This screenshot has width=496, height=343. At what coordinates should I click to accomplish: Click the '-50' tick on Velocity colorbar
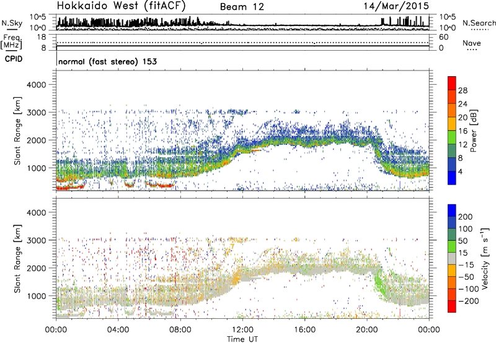(466, 277)
